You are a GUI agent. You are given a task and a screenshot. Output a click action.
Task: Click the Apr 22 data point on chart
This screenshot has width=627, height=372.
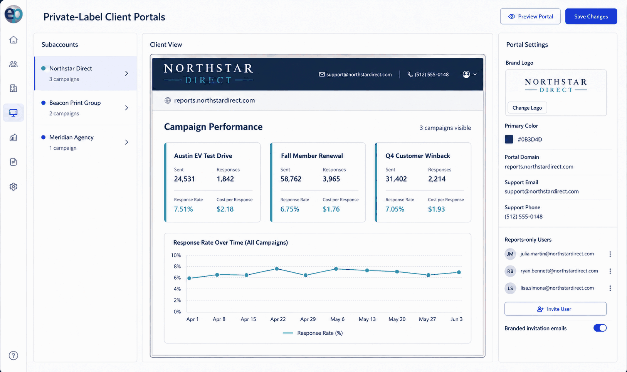pyautogui.click(x=277, y=269)
